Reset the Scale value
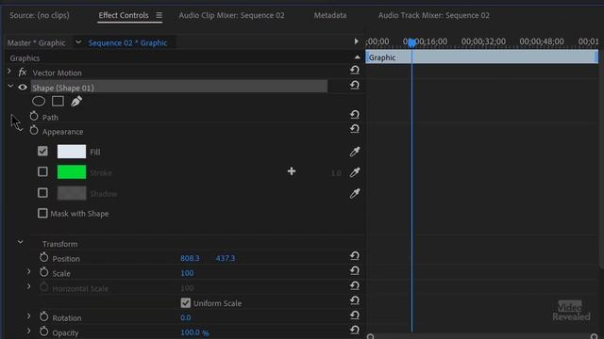The height and width of the screenshot is (339, 604). 355,271
